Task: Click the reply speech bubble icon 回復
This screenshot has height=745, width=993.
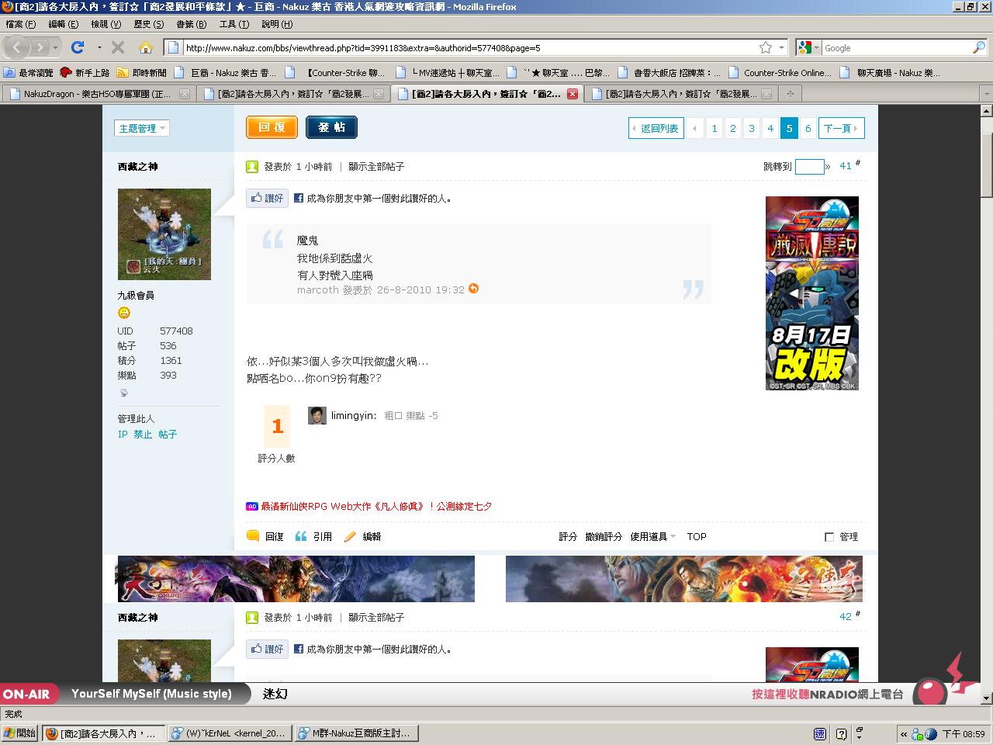Action: (x=253, y=536)
